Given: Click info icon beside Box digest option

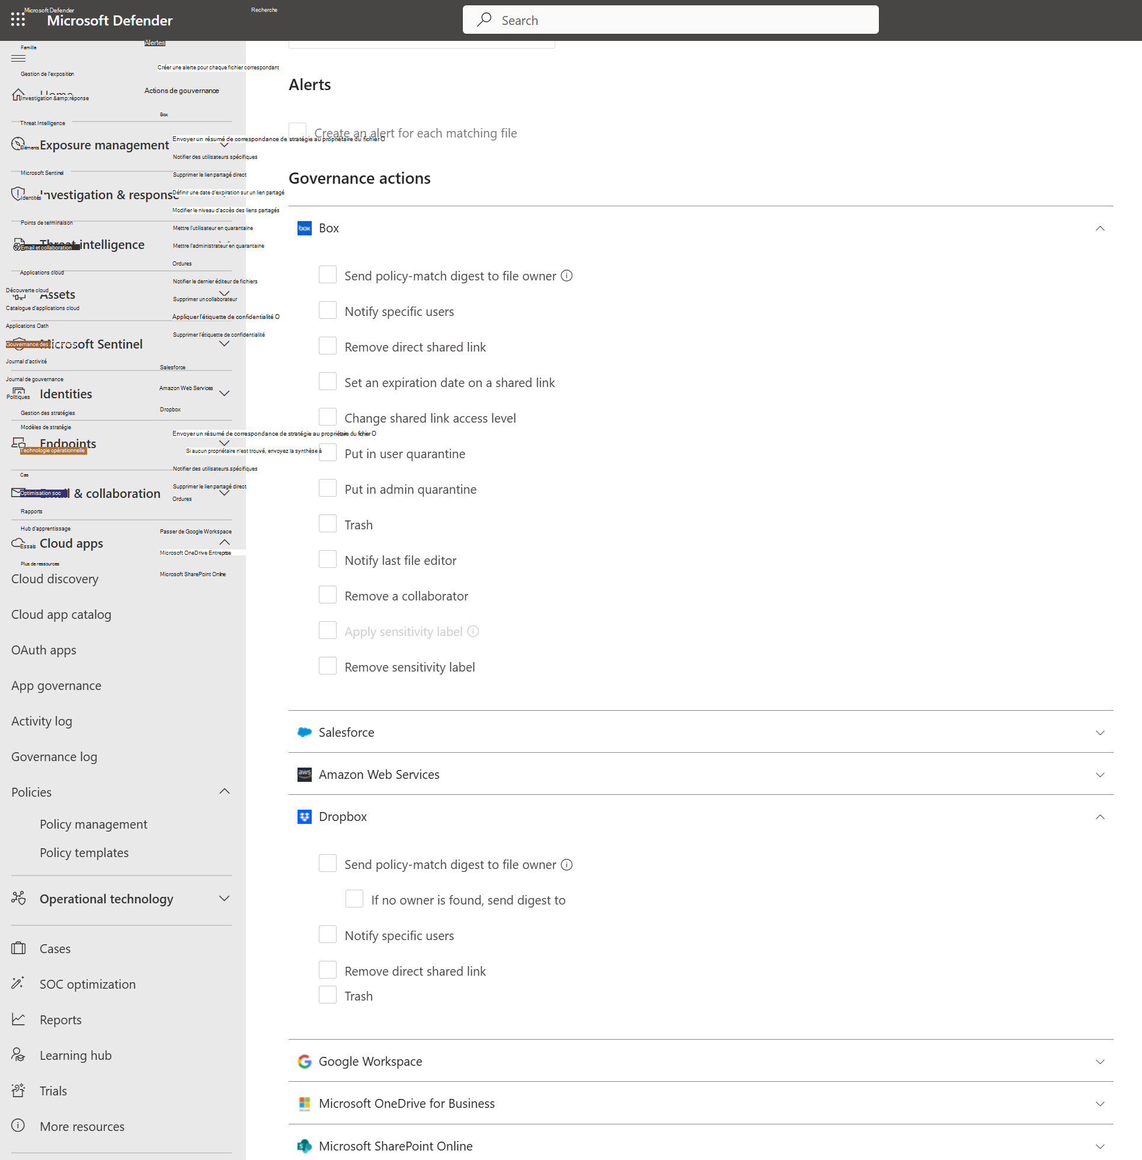Looking at the screenshot, I should [x=566, y=275].
